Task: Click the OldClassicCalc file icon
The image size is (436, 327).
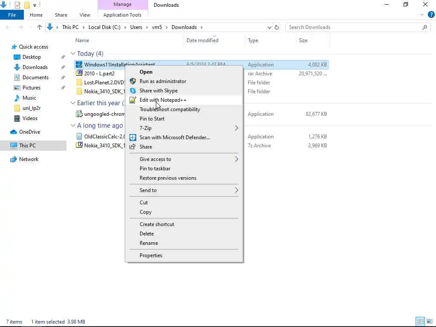Action: (79, 137)
